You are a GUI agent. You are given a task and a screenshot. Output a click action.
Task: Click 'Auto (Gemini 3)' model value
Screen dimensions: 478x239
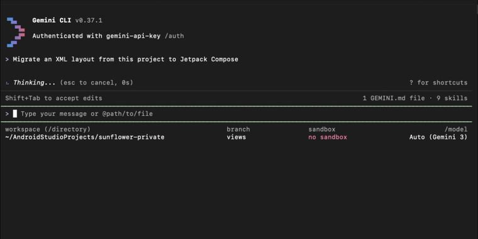pos(438,137)
